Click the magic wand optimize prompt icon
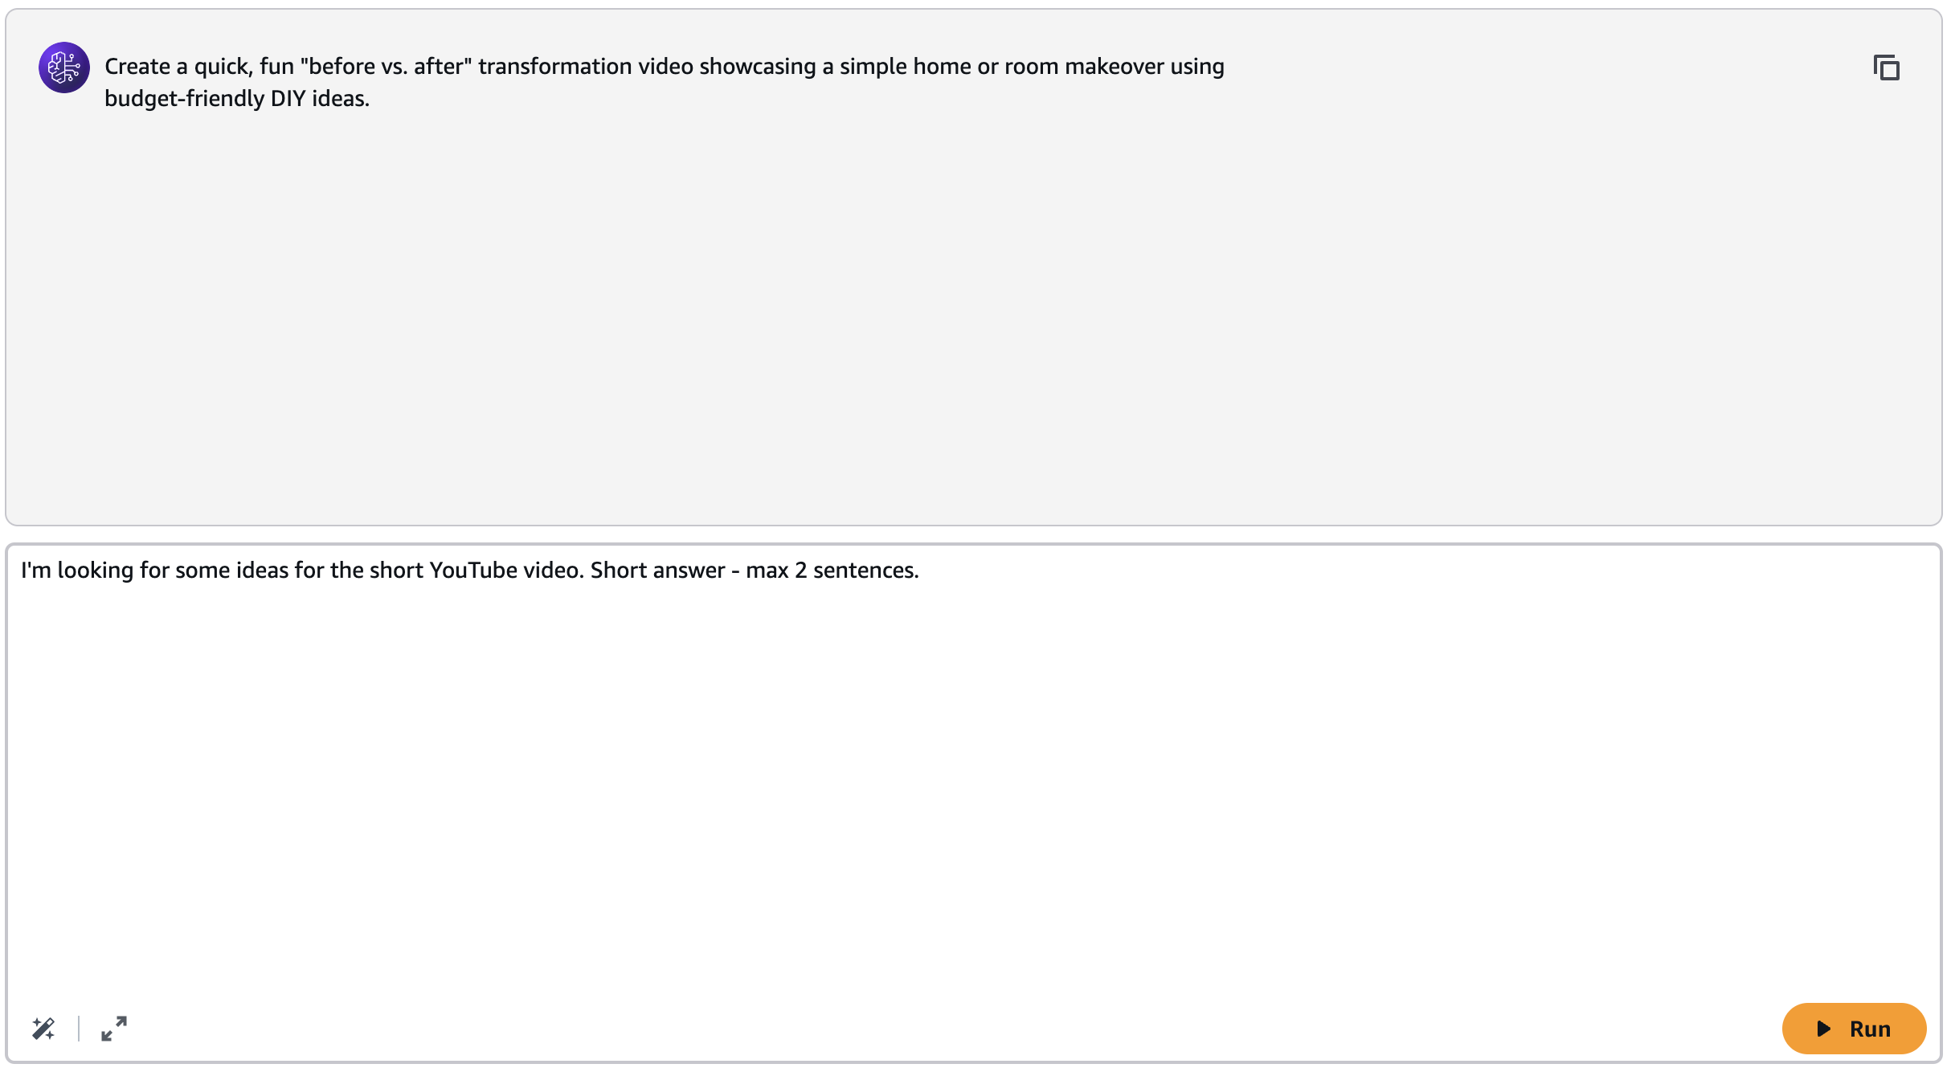 (43, 1029)
